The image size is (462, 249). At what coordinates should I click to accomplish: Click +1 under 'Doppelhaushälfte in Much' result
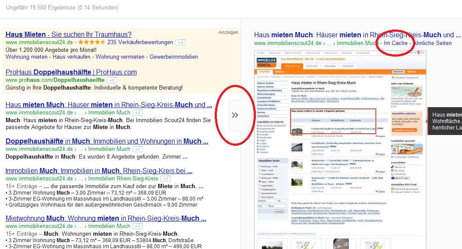[x=137, y=149]
